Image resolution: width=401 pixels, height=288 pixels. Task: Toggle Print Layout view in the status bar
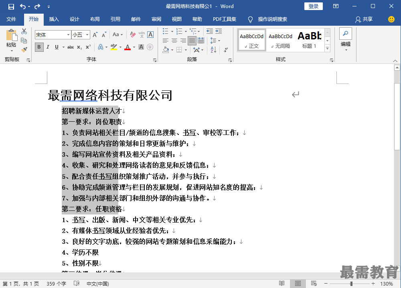click(x=298, y=284)
